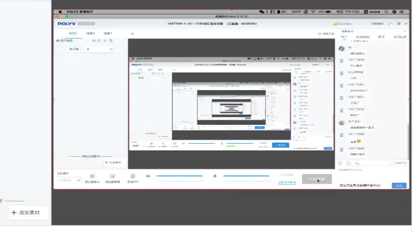Adjust the microphone volume slider
Screen dimensions: 413x232
click(246, 176)
